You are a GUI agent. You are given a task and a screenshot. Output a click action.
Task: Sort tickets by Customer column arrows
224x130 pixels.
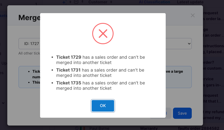(111, 2)
